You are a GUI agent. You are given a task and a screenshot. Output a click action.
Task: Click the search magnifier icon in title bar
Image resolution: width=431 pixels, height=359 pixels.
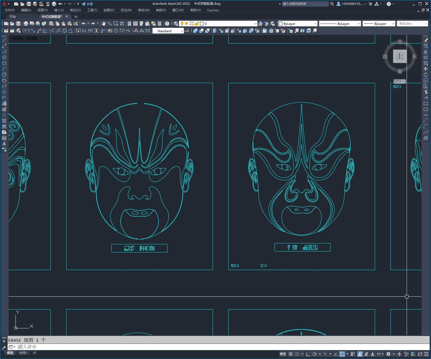[x=332, y=4]
